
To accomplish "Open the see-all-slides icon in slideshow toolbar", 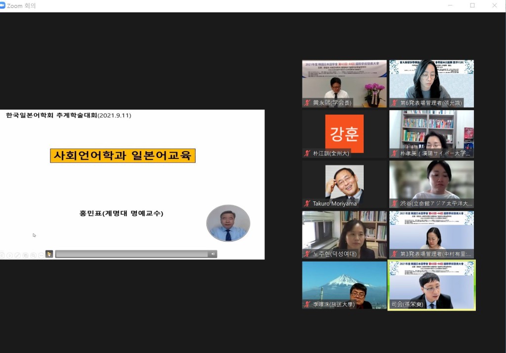I will coord(25,255).
